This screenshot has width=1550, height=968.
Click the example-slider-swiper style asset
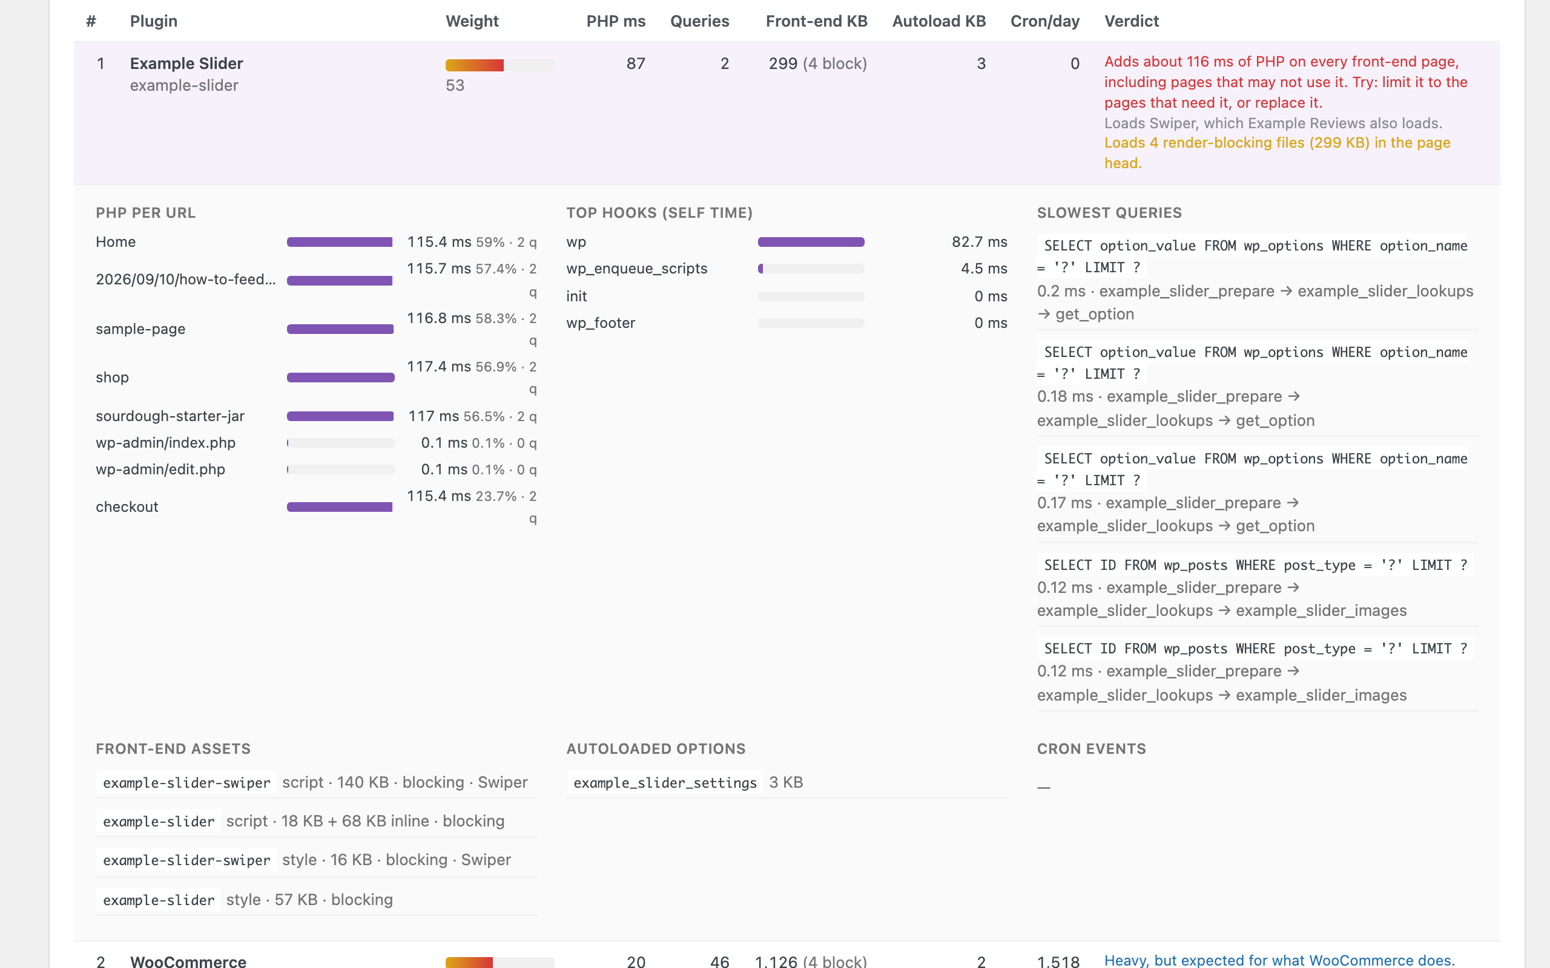click(317, 860)
